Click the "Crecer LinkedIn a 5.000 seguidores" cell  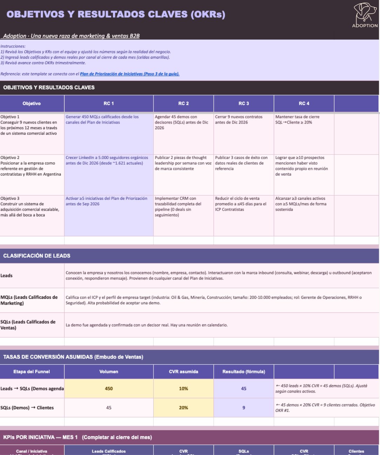(x=109, y=175)
